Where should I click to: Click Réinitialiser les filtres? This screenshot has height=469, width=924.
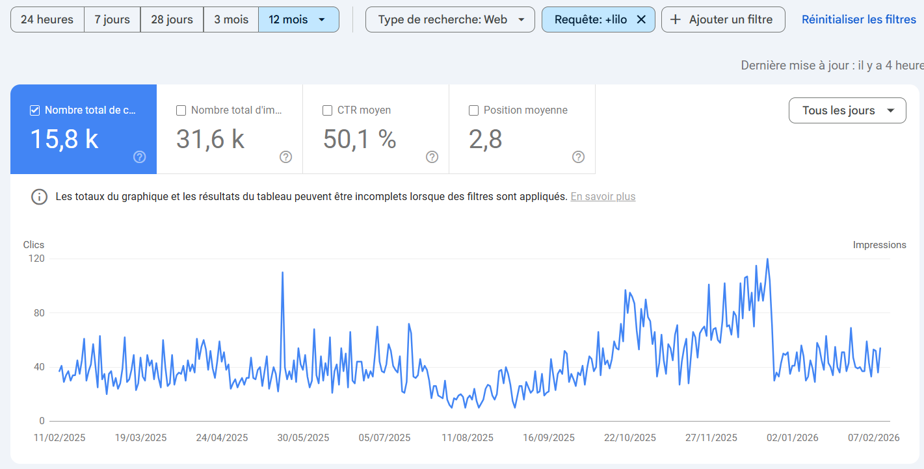tap(859, 19)
